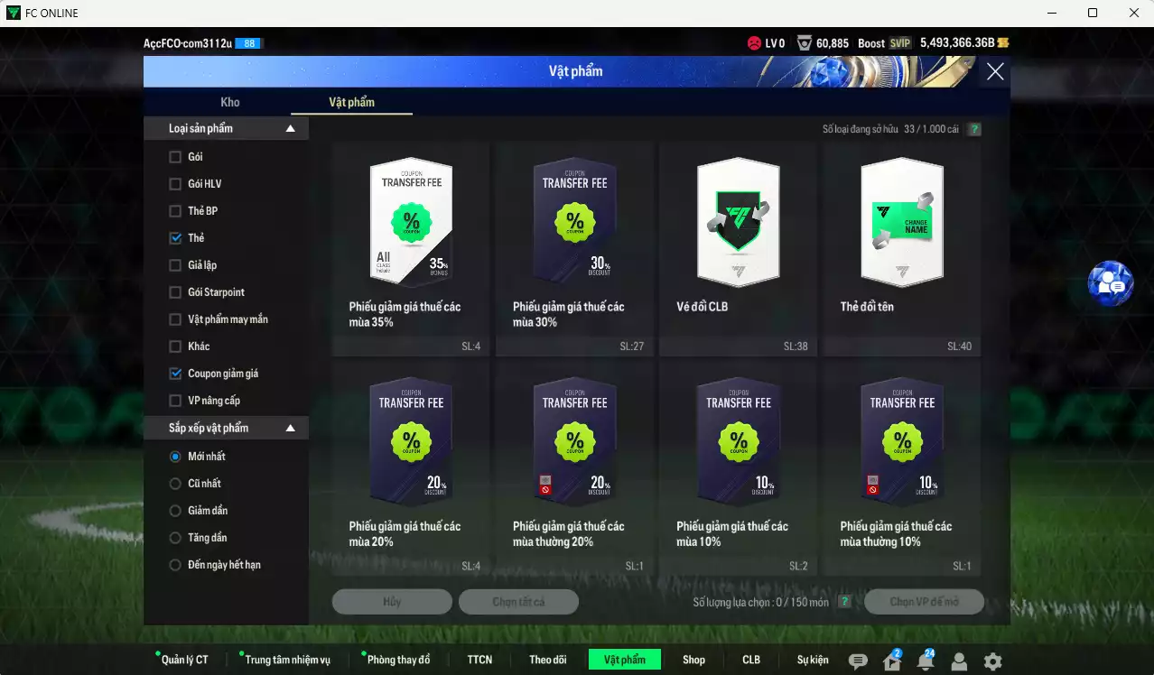Switch to the Kho tab
Screen dimensions: 1154x675
pyautogui.click(x=230, y=102)
